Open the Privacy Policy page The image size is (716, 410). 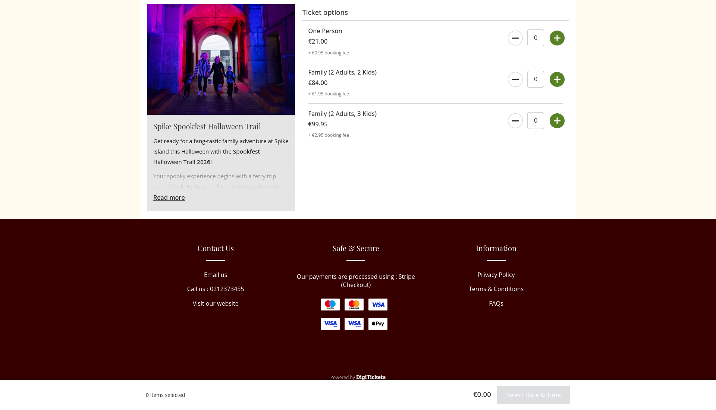coord(496,275)
